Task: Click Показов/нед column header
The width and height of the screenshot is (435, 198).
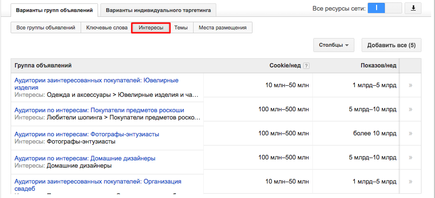Action: (x=379, y=66)
